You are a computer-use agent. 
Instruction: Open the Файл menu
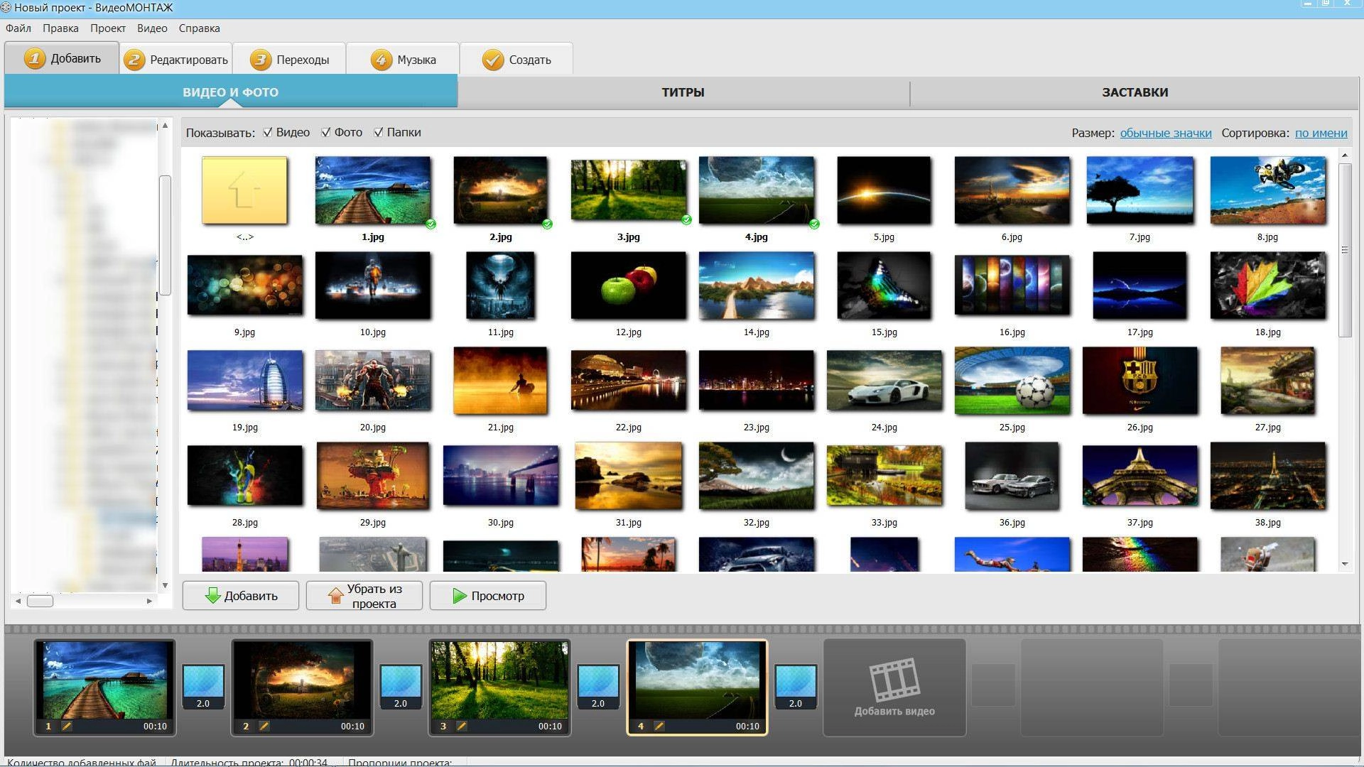tap(18, 28)
